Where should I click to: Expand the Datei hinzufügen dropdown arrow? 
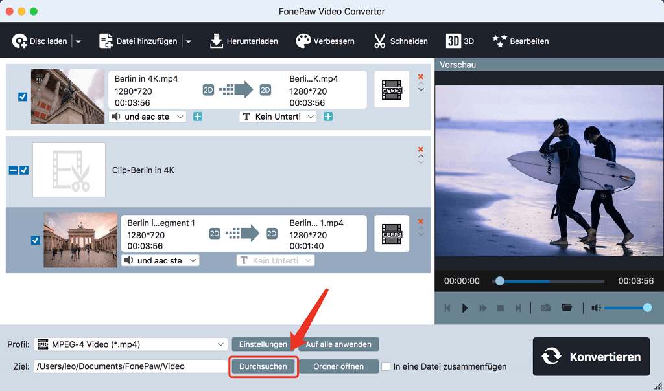(189, 41)
